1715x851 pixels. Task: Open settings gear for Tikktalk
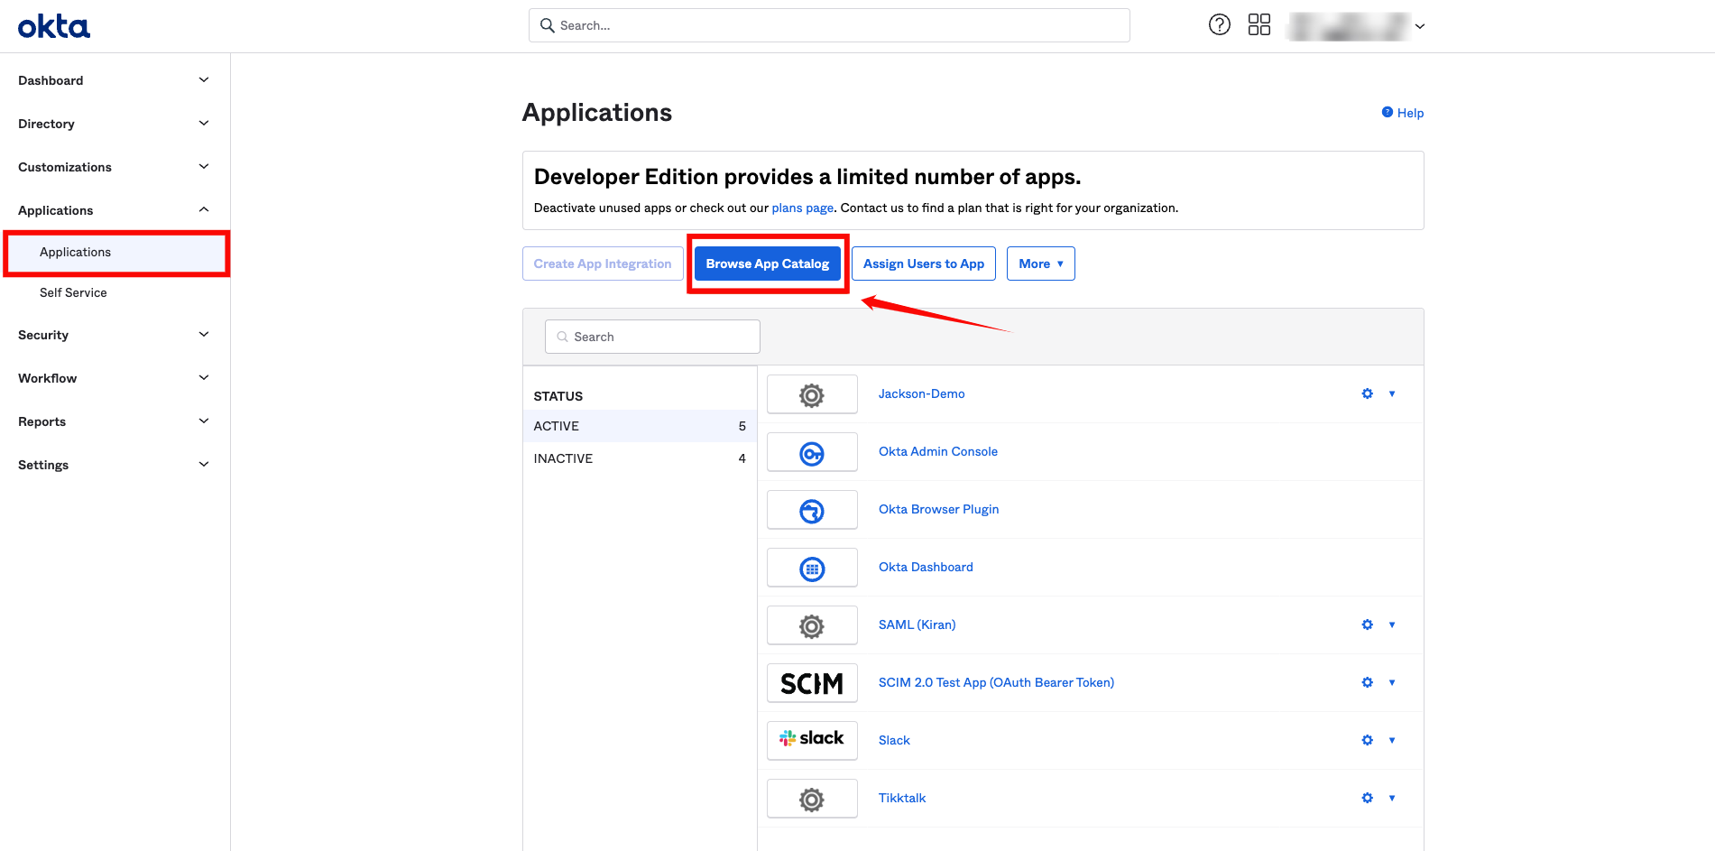(x=1367, y=798)
